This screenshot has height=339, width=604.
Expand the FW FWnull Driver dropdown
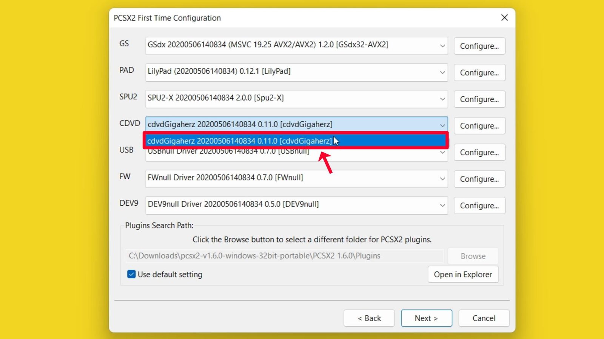(297, 179)
